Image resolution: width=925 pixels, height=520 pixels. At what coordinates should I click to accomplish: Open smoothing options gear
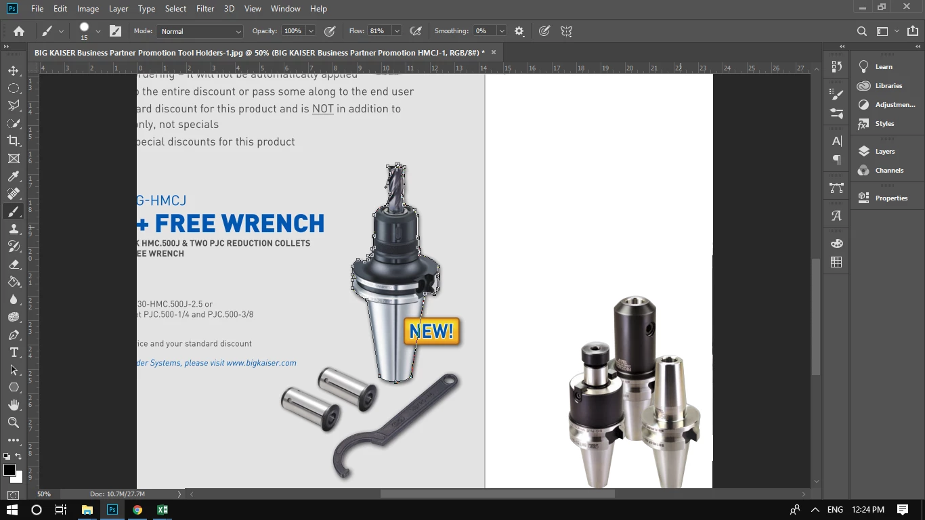tap(519, 31)
